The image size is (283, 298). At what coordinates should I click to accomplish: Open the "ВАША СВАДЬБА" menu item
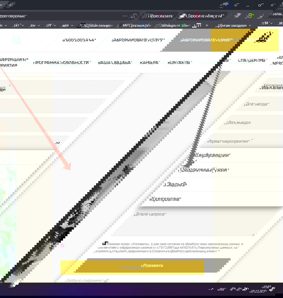point(115,63)
